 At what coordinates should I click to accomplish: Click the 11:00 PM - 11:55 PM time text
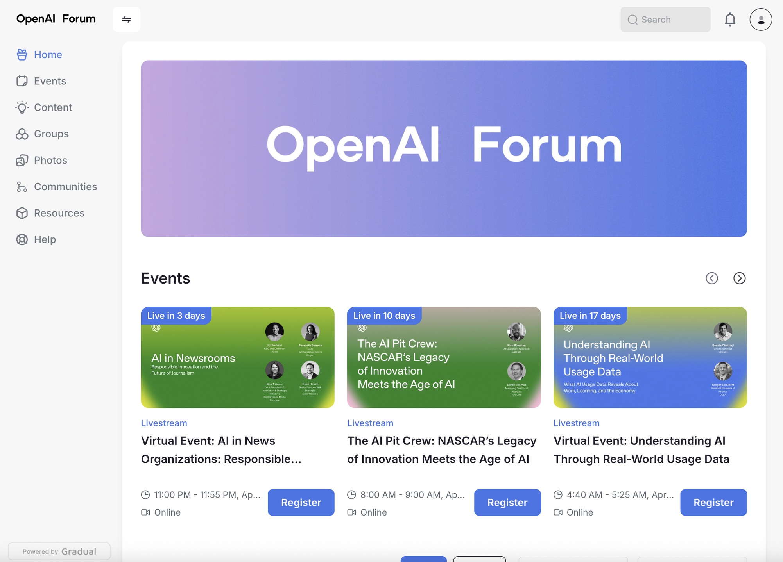pos(207,495)
